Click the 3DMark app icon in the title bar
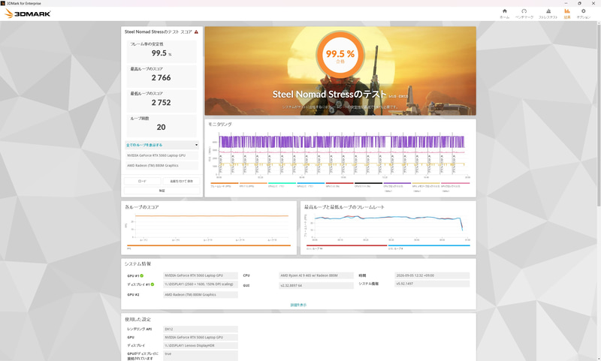 click(3, 3)
